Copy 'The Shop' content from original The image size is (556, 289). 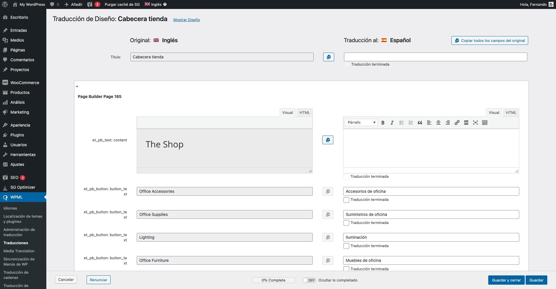click(x=328, y=140)
